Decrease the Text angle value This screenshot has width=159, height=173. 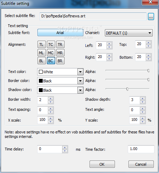coord(143,112)
